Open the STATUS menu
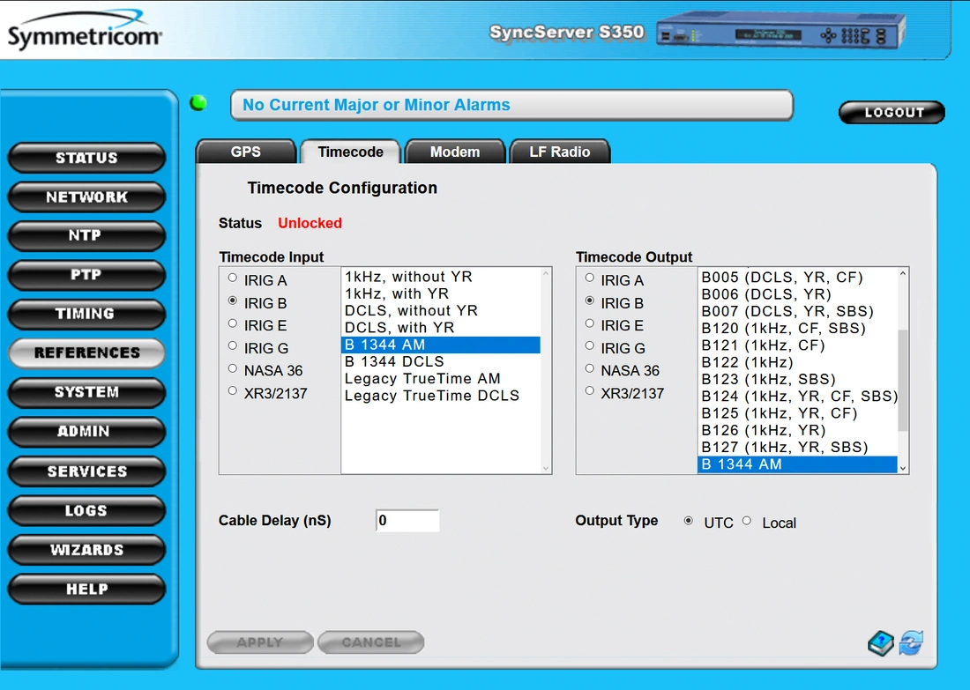 (86, 159)
